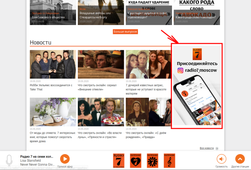Click the microphone icon in player bar
The image size is (251, 170).
[9, 160]
